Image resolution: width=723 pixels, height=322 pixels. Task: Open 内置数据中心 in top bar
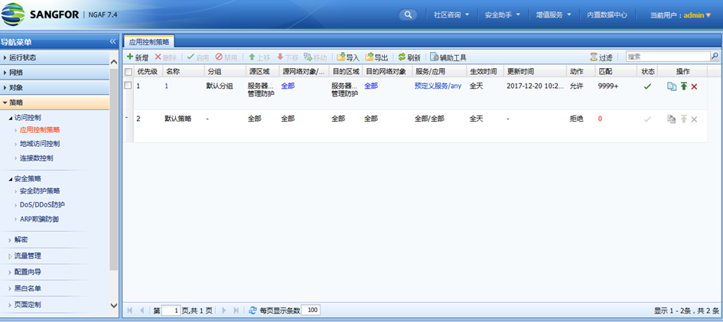(607, 15)
